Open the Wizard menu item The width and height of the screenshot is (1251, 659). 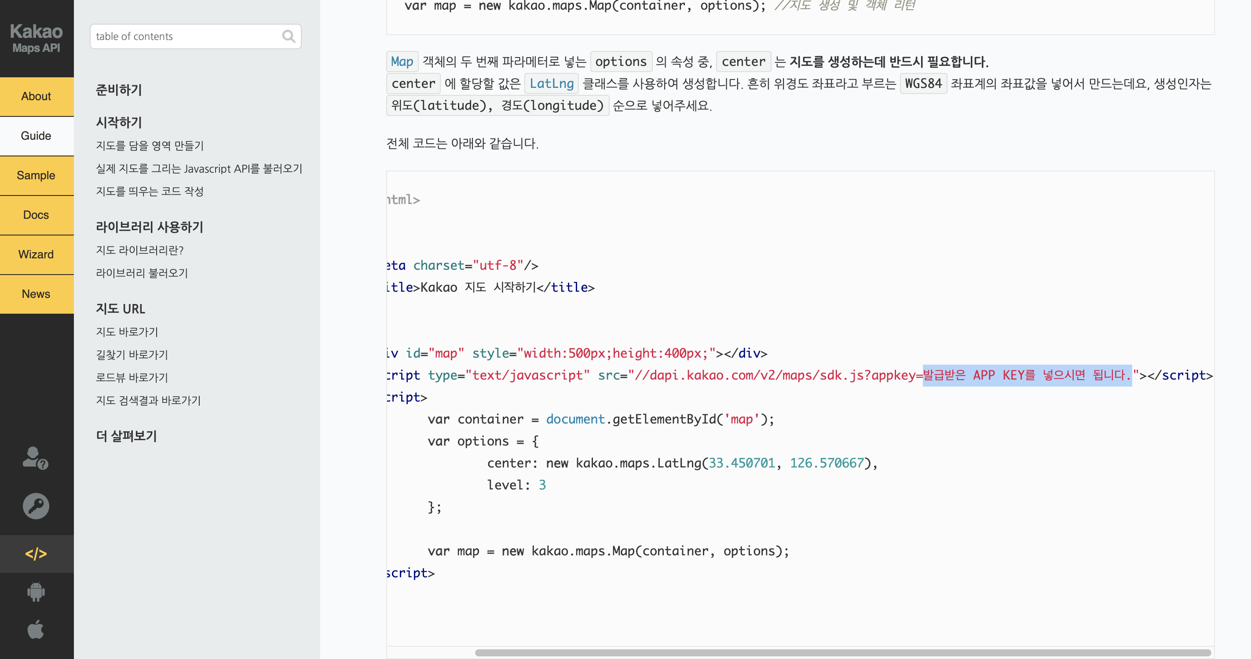(37, 254)
